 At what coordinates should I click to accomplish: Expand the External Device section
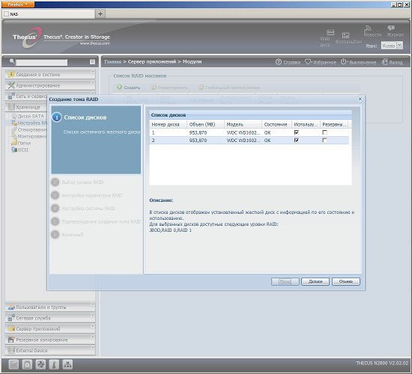tap(50, 350)
